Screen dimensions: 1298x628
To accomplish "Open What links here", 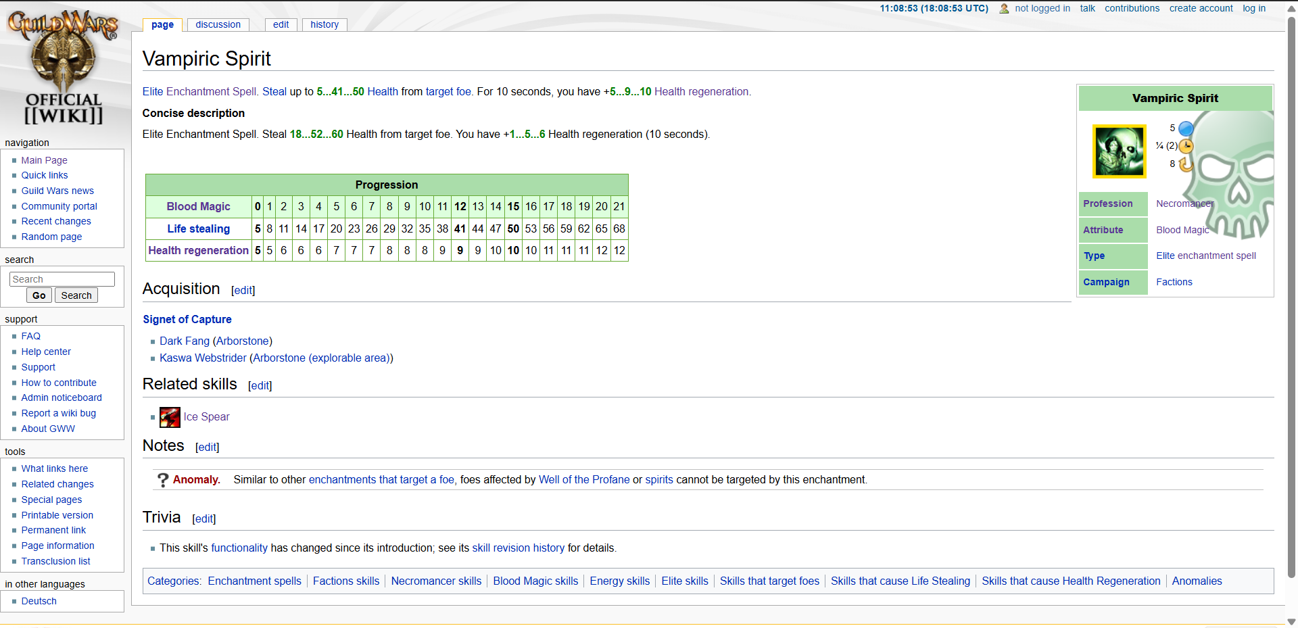I will 54,468.
